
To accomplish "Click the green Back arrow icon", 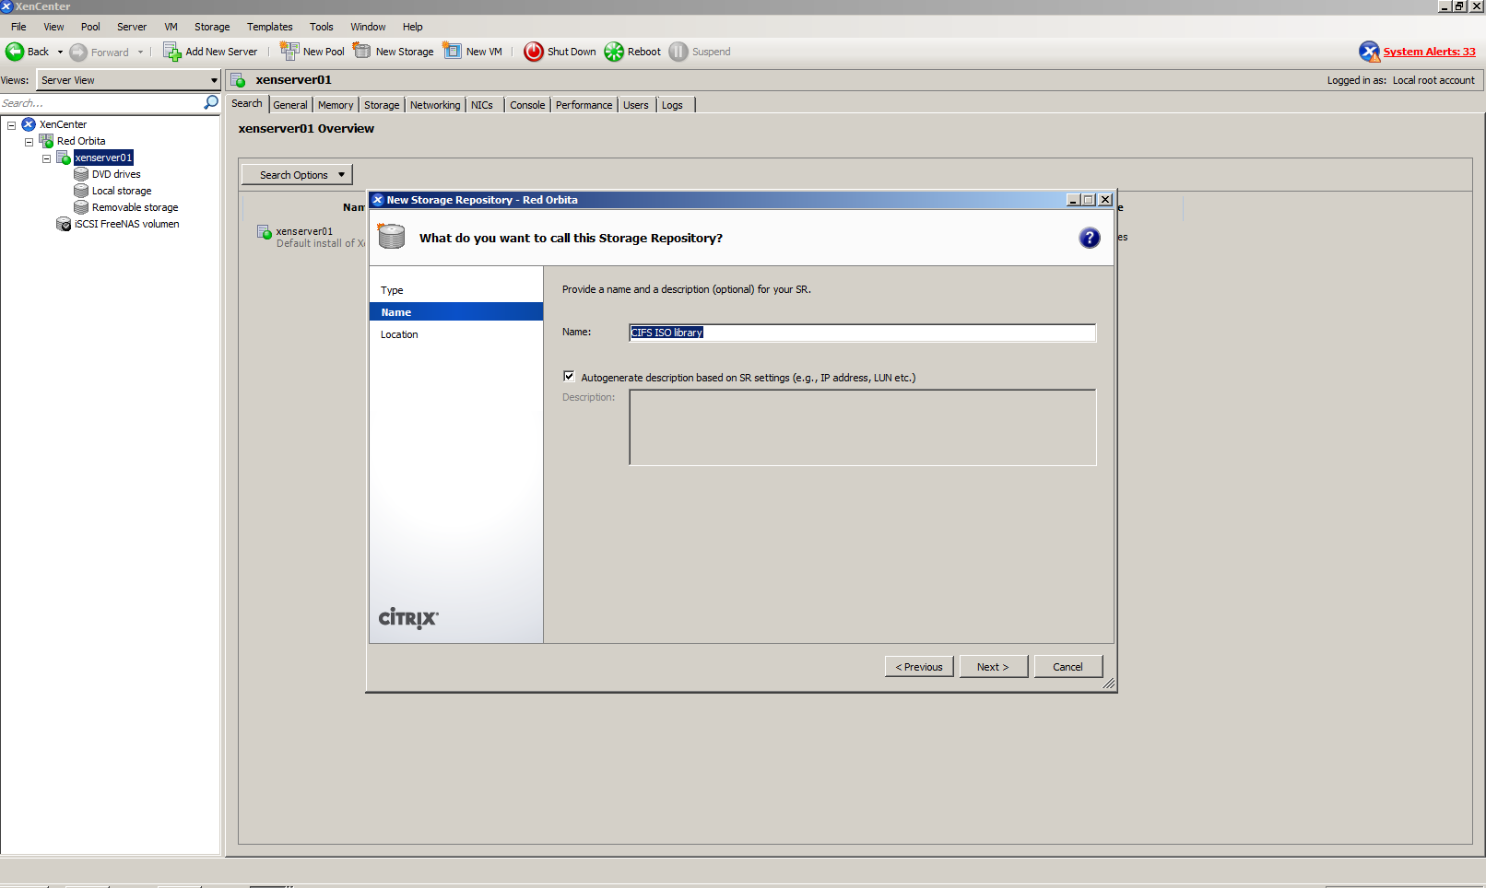I will (x=15, y=52).
